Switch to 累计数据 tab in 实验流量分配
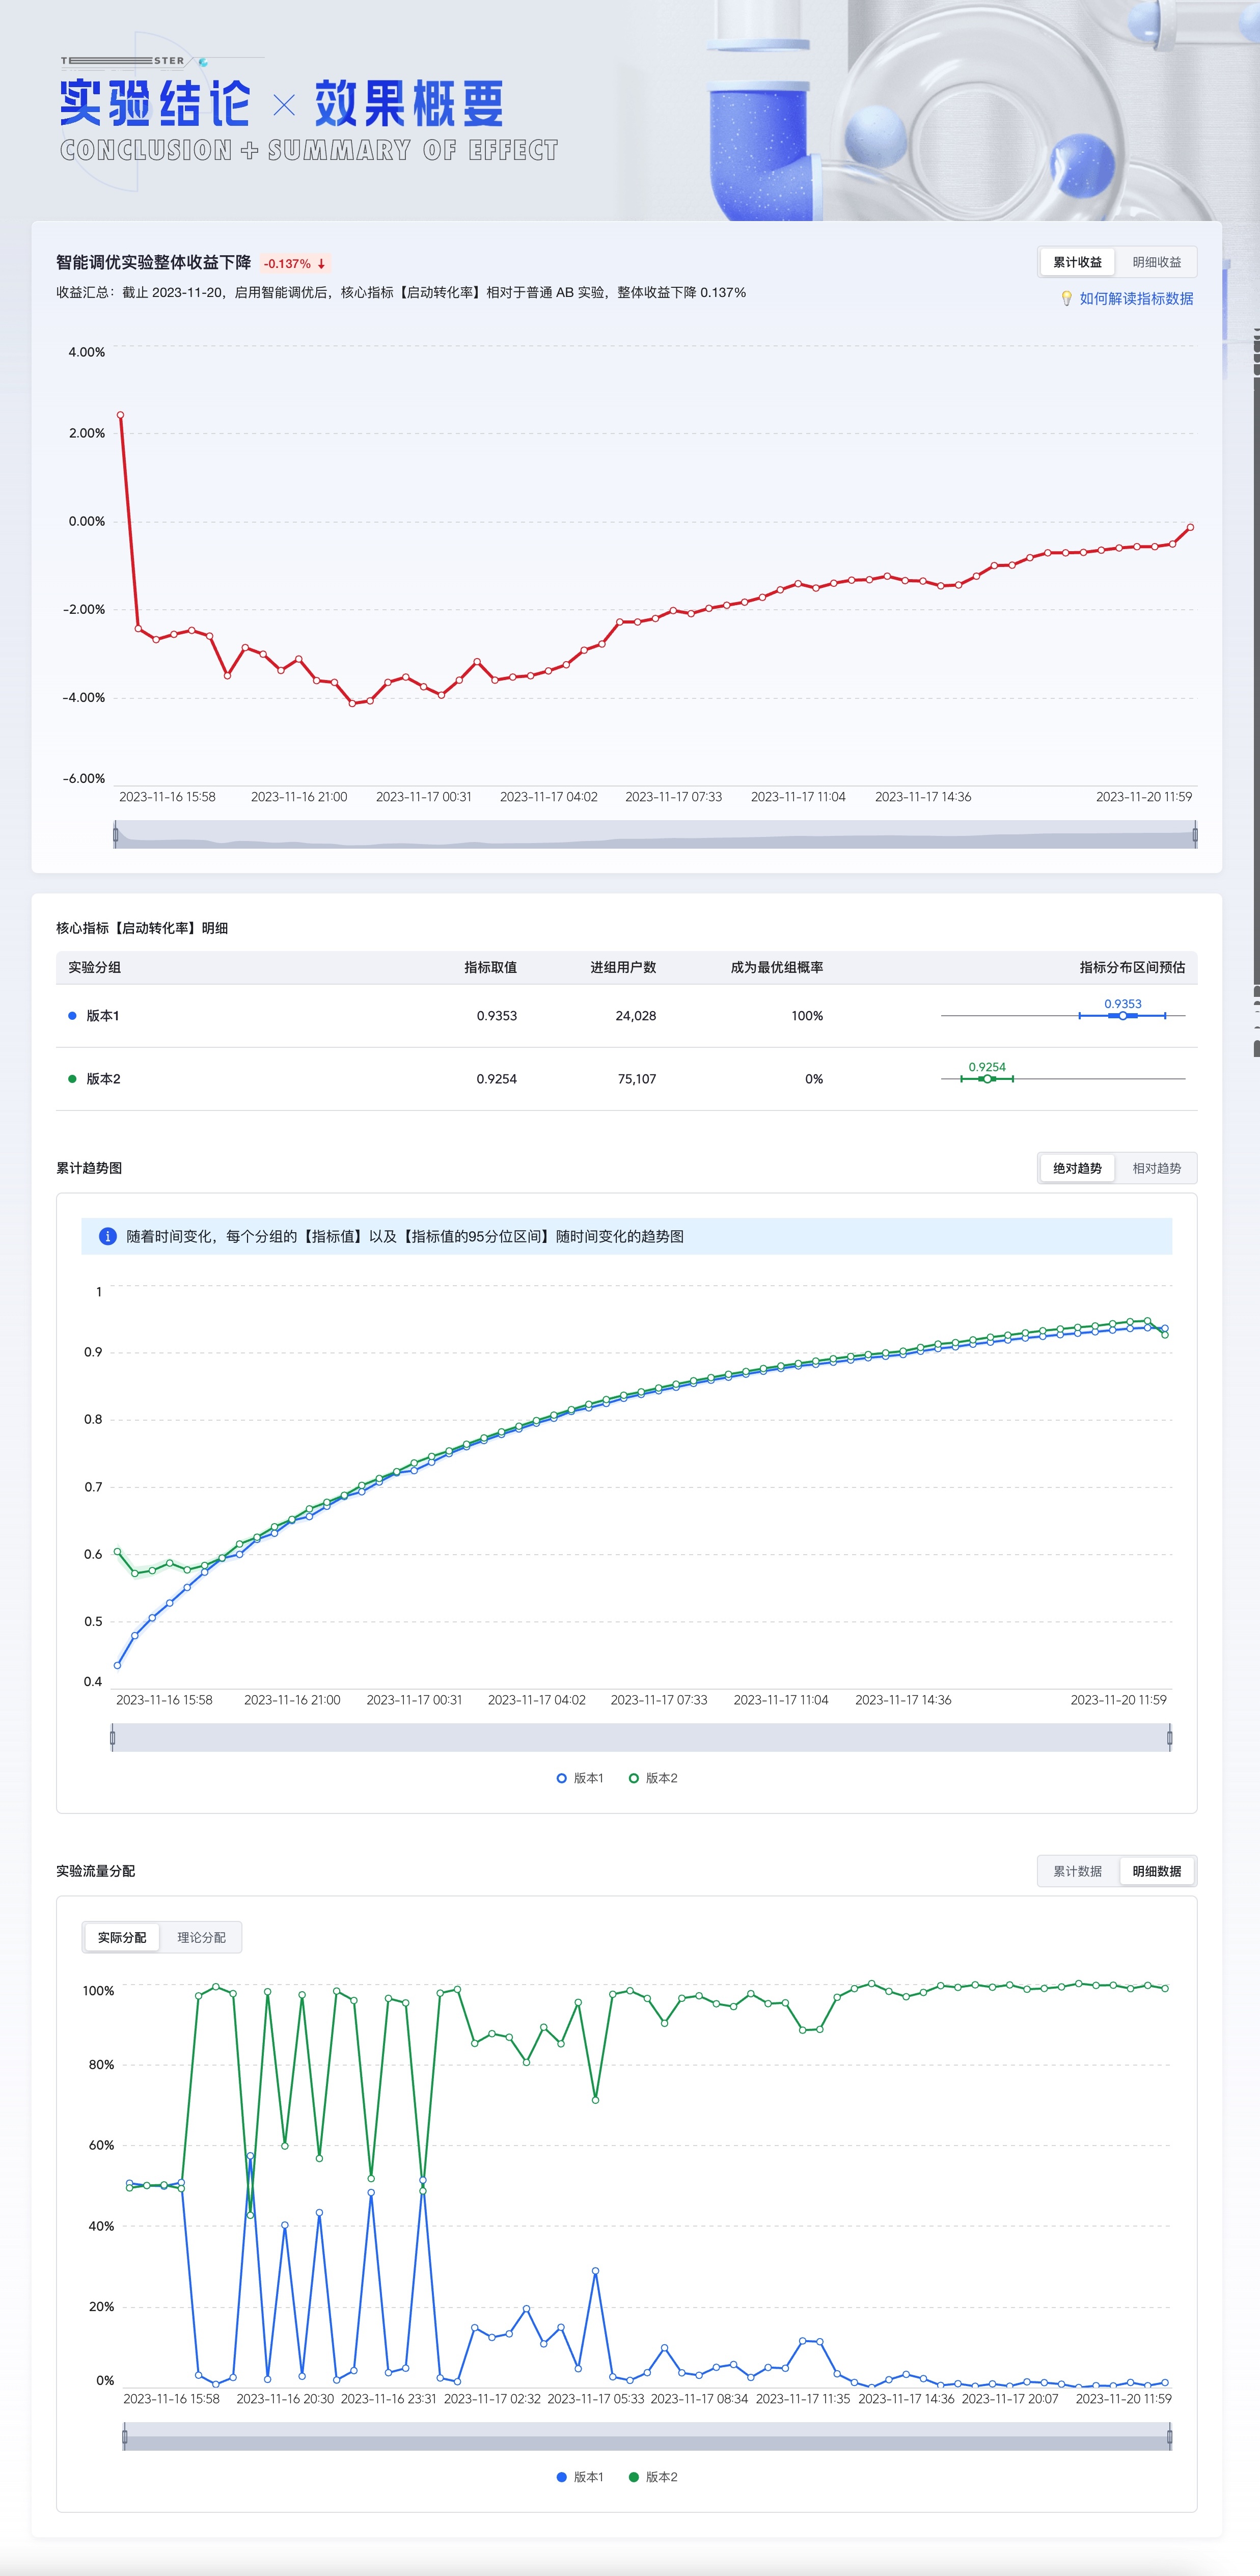 pyautogui.click(x=1077, y=1871)
